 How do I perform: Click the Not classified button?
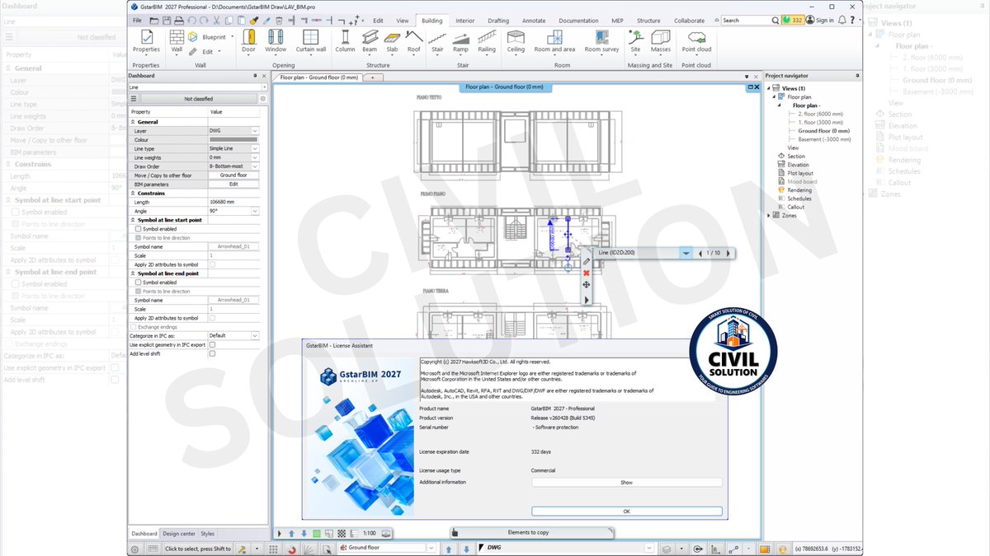(x=198, y=99)
